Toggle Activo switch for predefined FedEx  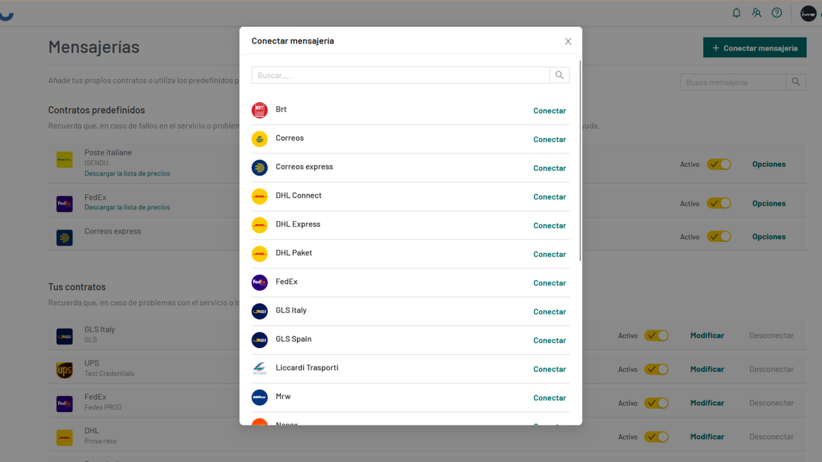point(719,203)
